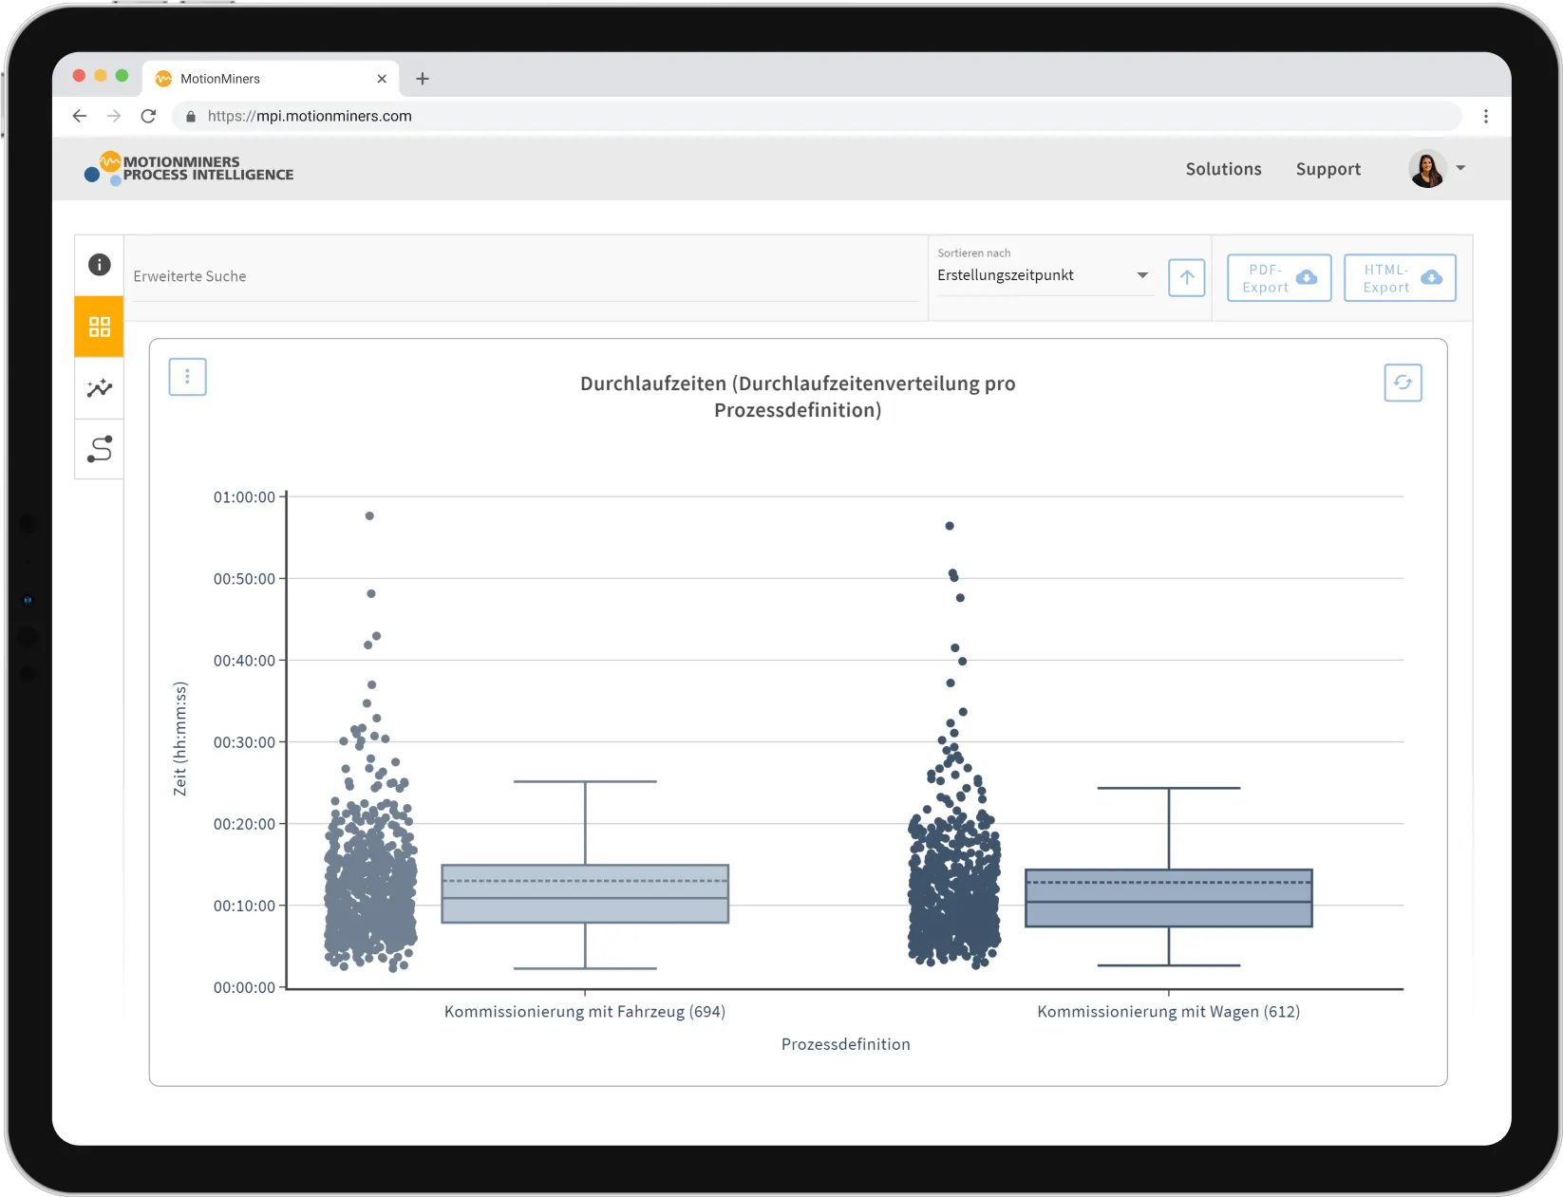Screen dimensions: 1563x1197
Task: Click the browser back arrow
Action: (79, 116)
